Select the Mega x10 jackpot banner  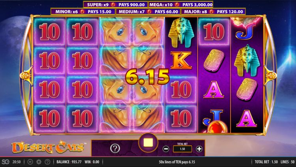pyautogui.click(x=181, y=4)
